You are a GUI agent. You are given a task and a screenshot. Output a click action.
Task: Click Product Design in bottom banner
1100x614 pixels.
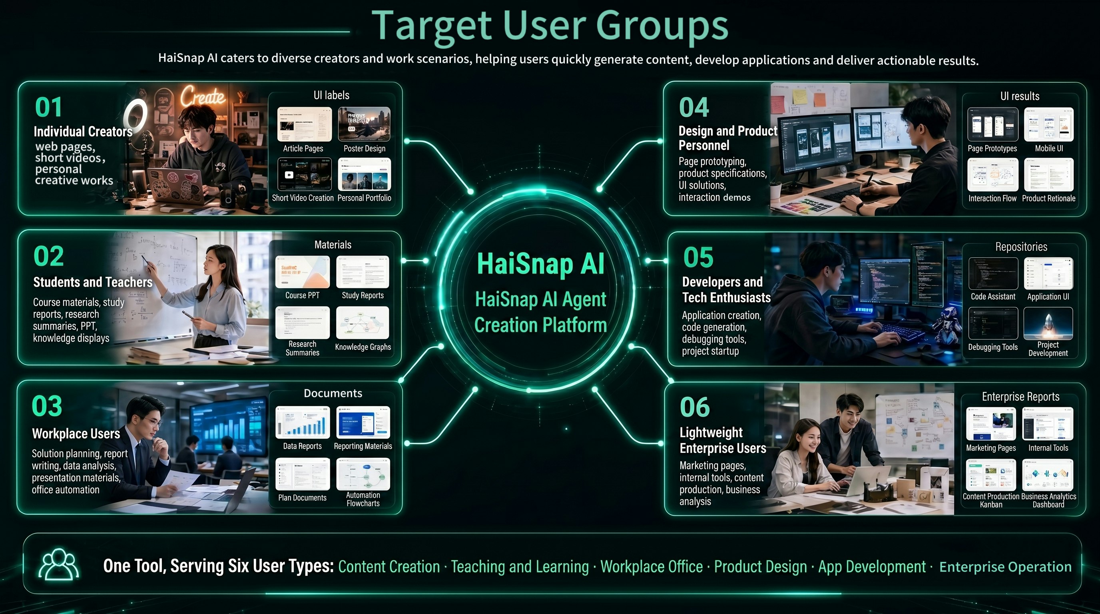click(761, 566)
